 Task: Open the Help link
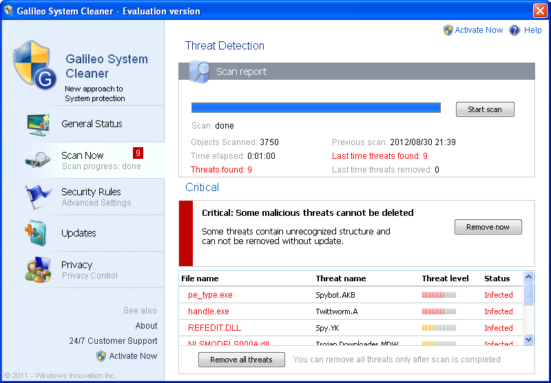point(532,30)
